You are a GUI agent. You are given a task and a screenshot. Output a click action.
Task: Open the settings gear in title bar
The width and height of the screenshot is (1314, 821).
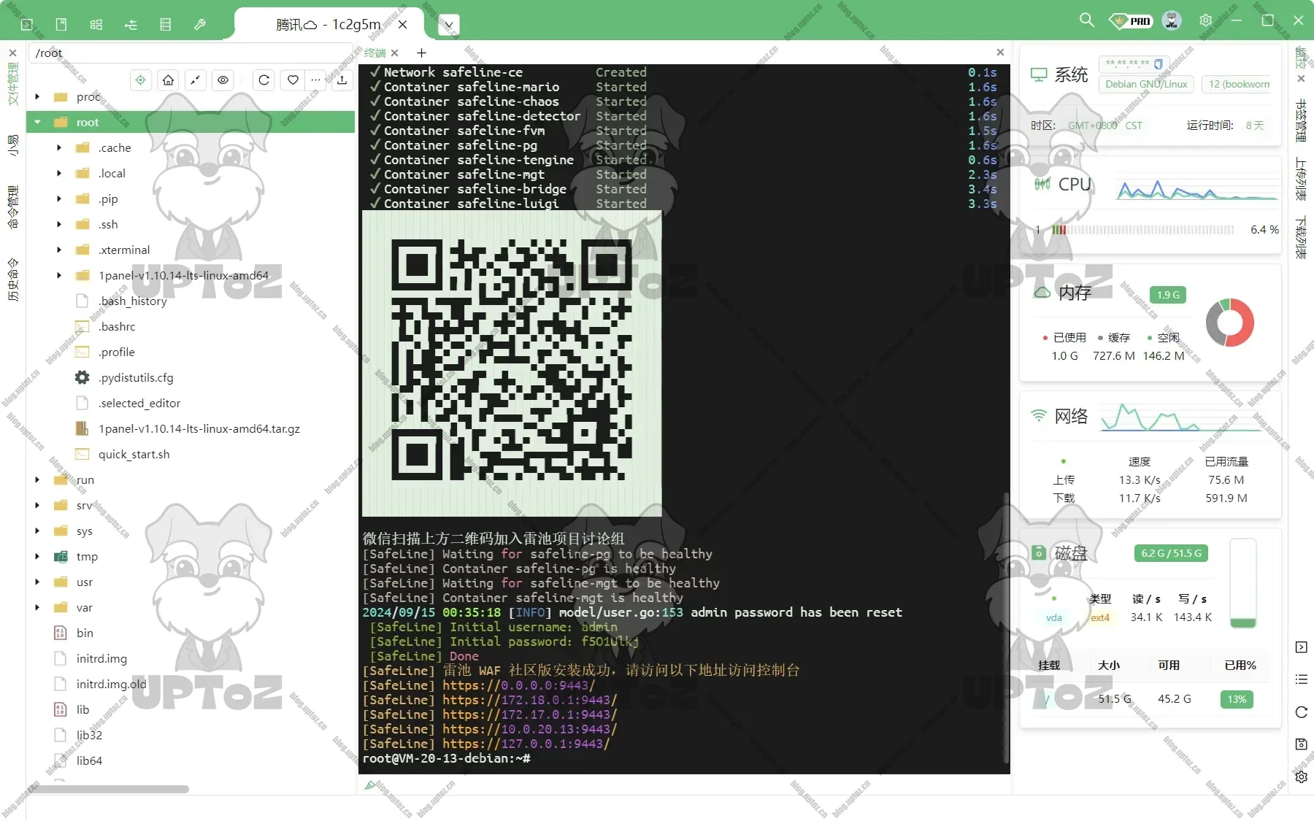pyautogui.click(x=1205, y=20)
